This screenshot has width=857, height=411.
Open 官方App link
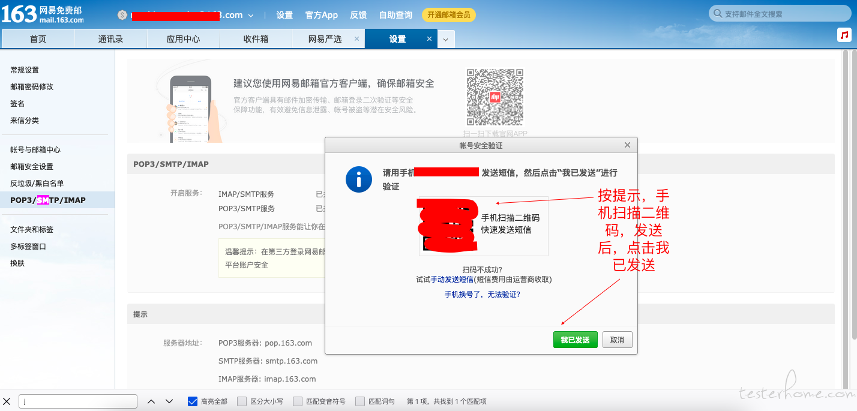(322, 15)
